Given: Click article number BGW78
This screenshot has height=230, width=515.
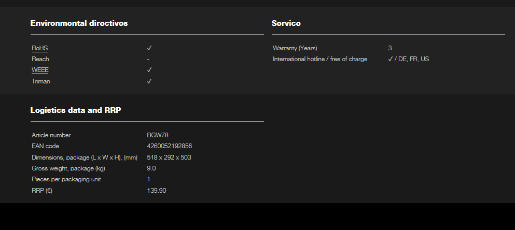Looking at the screenshot, I should click(x=158, y=135).
